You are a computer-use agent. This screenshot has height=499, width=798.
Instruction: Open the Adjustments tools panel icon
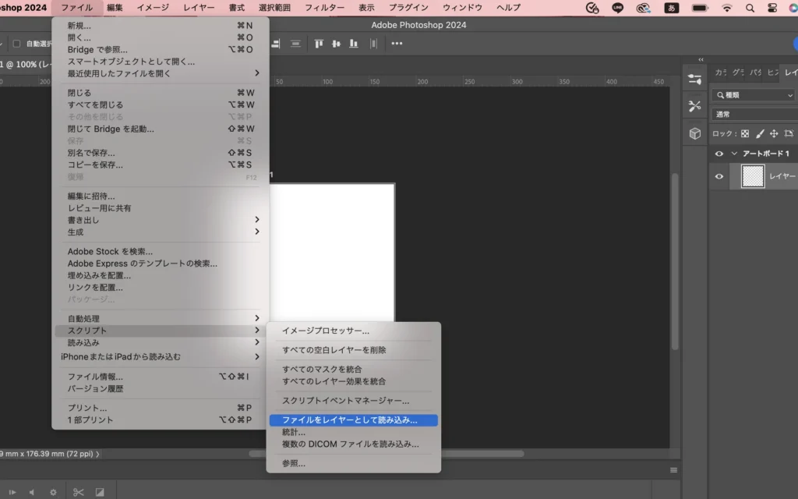694,106
